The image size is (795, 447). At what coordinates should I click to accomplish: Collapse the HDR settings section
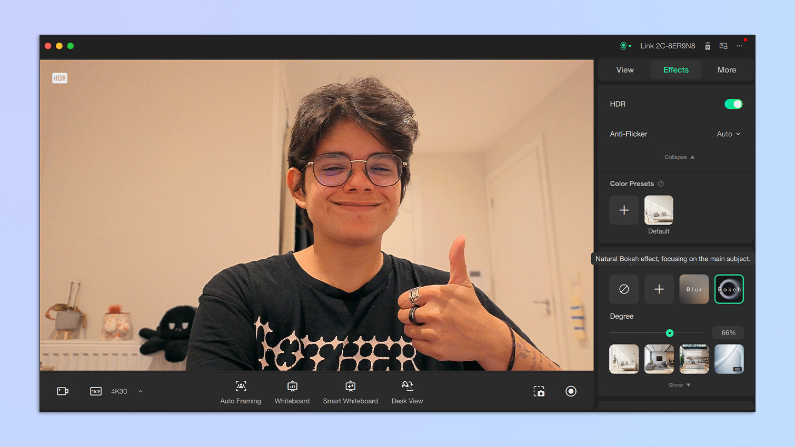[679, 157]
